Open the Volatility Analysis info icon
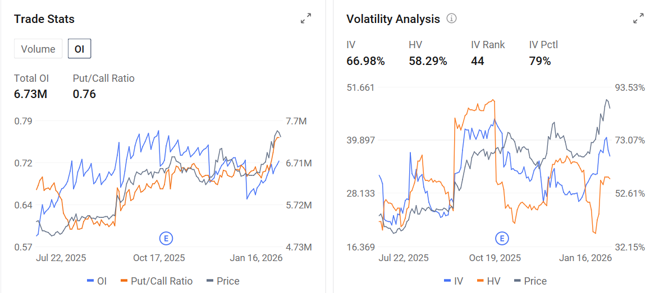The height and width of the screenshot is (293, 650). (x=451, y=18)
